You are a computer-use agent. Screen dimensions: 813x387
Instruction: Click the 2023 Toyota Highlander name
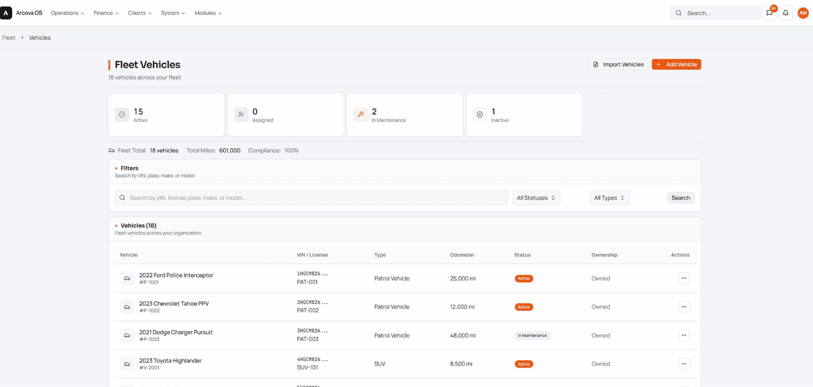[x=170, y=361]
